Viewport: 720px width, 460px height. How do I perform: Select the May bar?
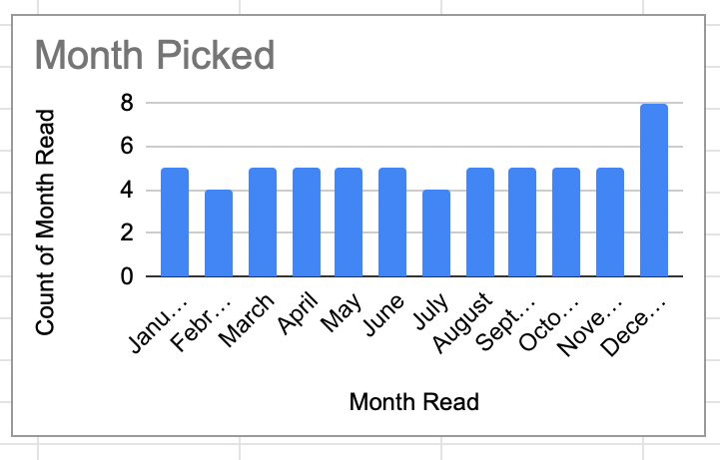coord(350,223)
